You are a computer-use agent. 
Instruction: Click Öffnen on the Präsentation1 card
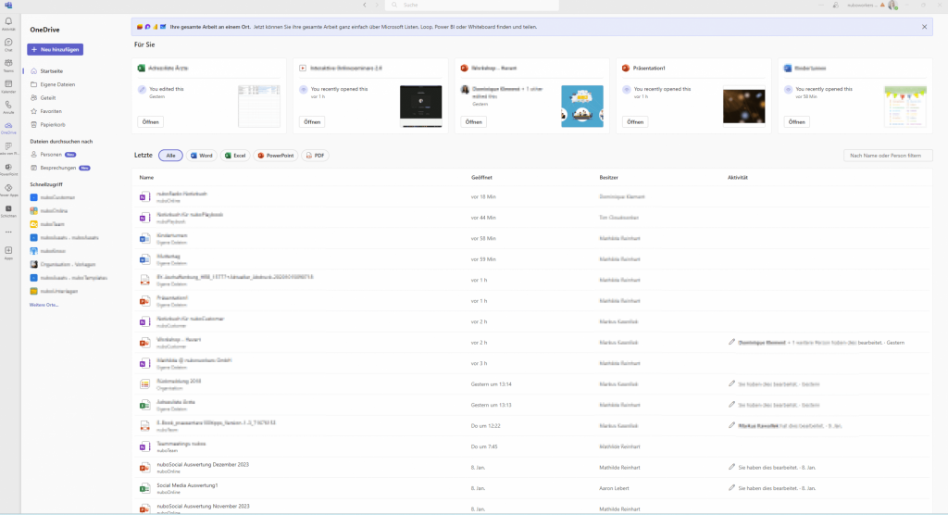tap(635, 121)
